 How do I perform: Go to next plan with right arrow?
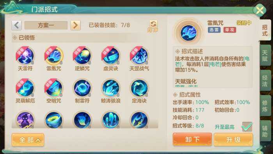(76, 25)
